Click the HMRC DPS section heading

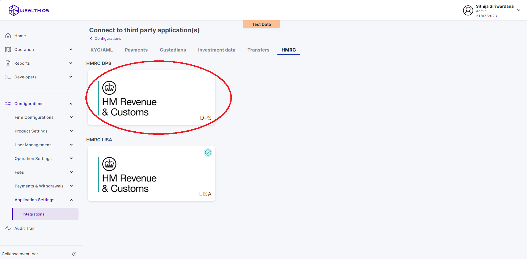pos(99,63)
